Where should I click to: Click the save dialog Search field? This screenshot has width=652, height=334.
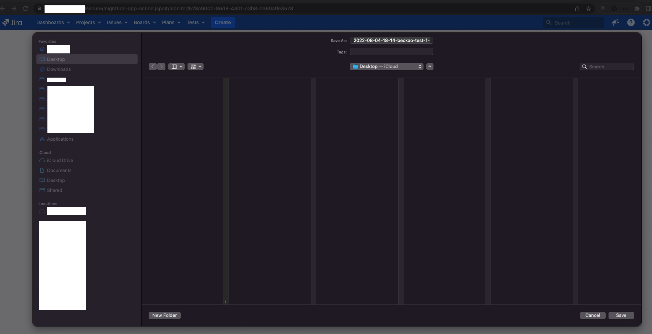pyautogui.click(x=607, y=67)
